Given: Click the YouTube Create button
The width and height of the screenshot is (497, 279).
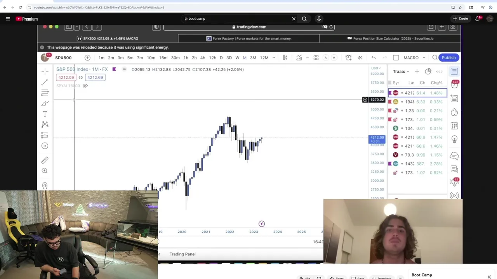Looking at the screenshot, I should pyautogui.click(x=461, y=19).
